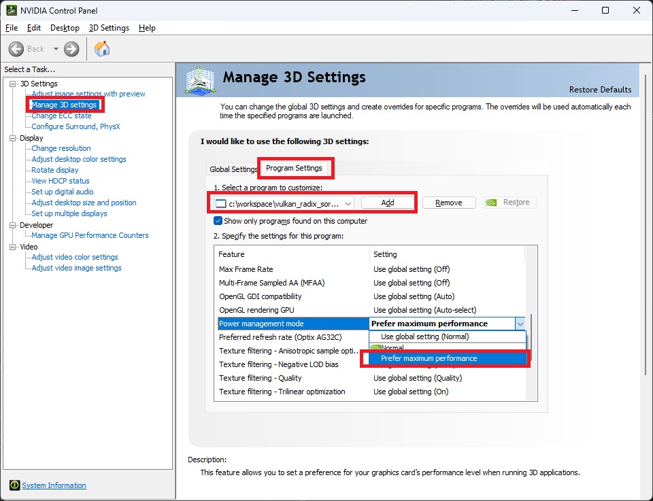Collapse the 3D Settings tree node
Screen dimensions: 653x501
pyautogui.click(x=13, y=84)
